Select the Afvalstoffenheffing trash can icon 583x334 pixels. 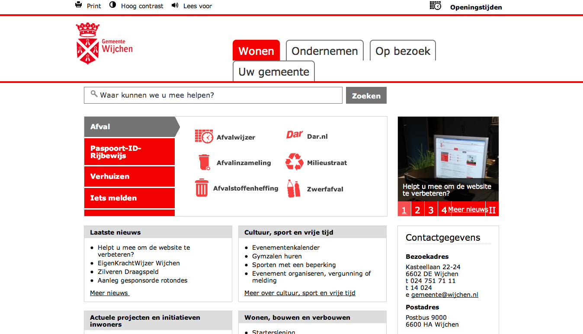pyautogui.click(x=202, y=188)
